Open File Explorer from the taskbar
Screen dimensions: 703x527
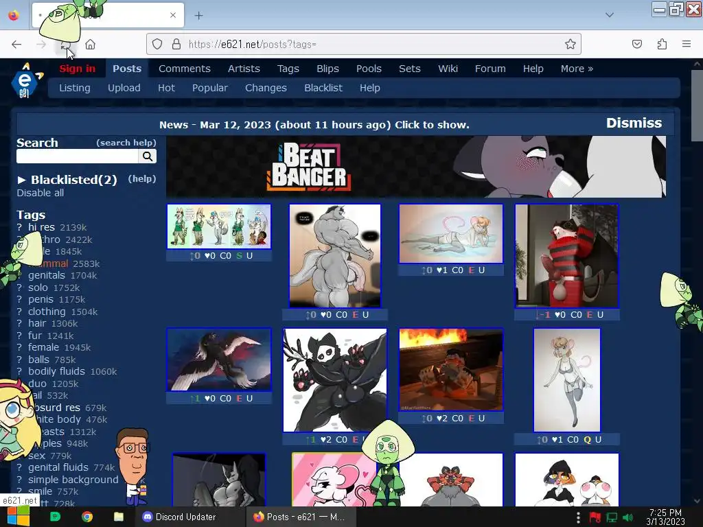click(x=118, y=517)
